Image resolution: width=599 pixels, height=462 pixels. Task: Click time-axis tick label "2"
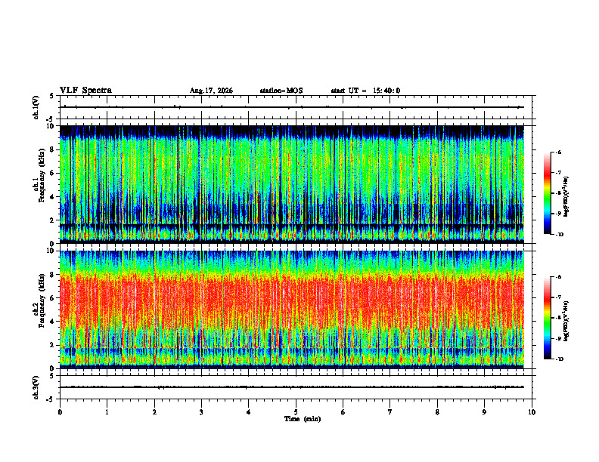click(154, 412)
